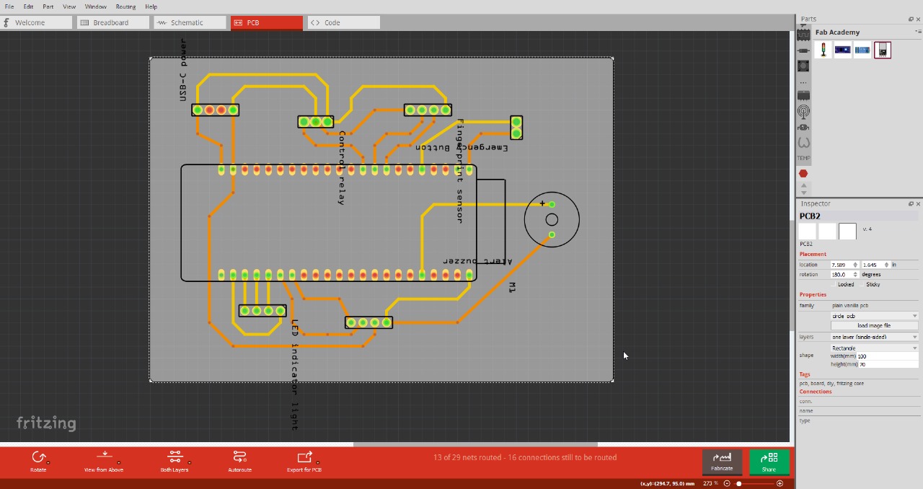Screen dimensions: 923x489
Task: Open the IC chip parts bin
Action: coord(803,95)
